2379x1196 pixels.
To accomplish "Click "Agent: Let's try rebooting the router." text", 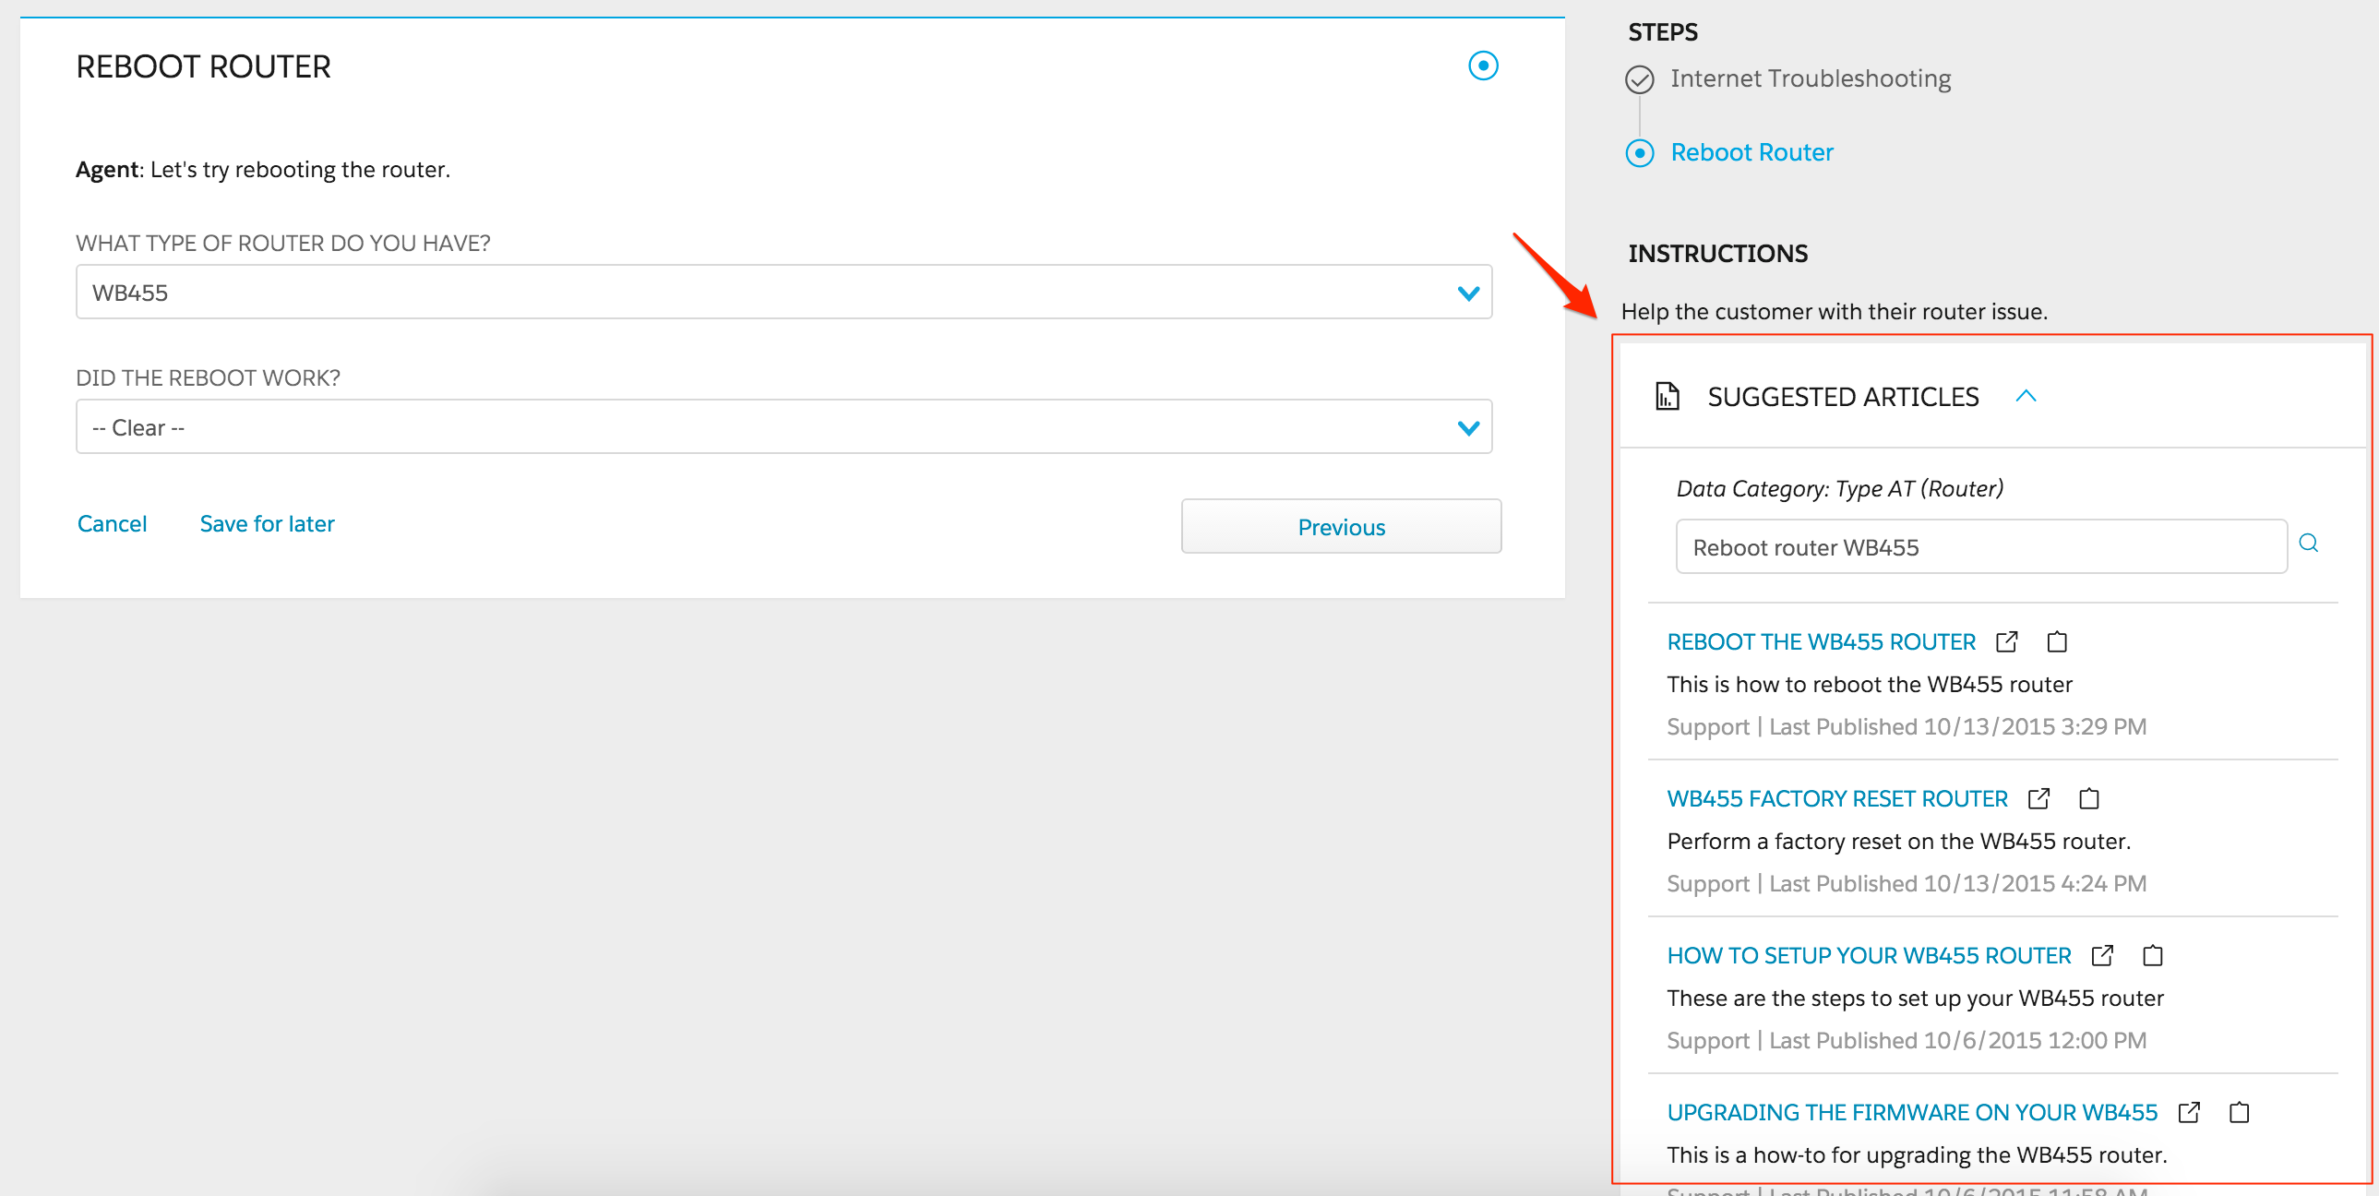I will pyautogui.click(x=262, y=170).
